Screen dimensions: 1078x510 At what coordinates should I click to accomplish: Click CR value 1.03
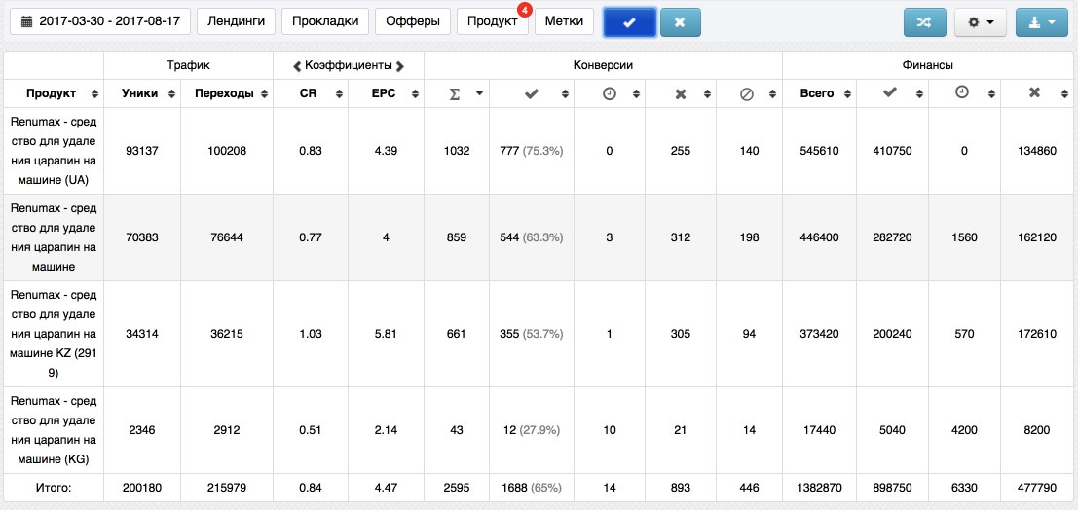[311, 334]
